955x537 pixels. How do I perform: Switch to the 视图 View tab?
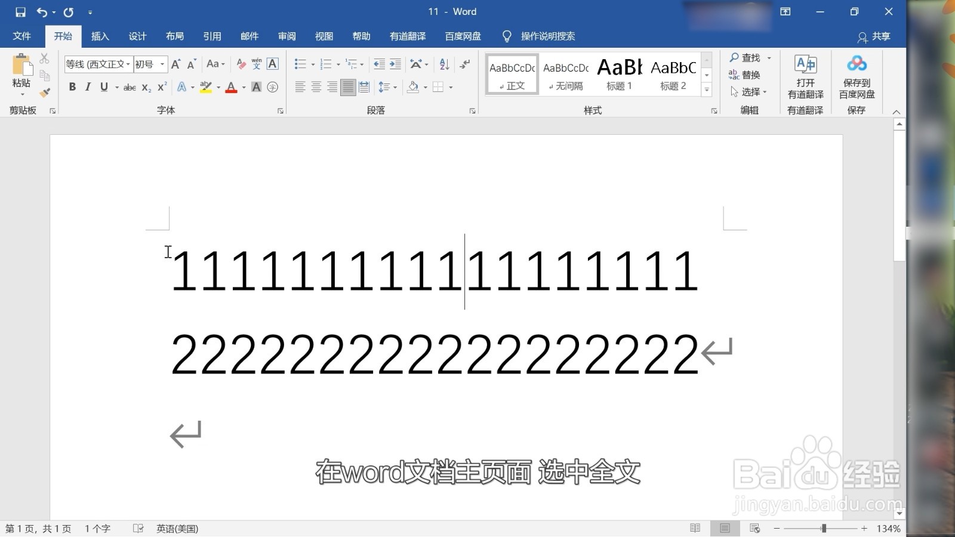[x=324, y=36]
